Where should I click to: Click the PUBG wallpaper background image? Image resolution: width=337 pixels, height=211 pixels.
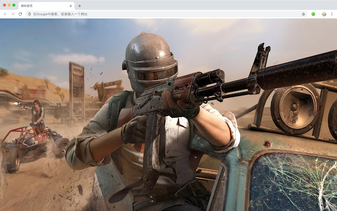(x=168, y=115)
